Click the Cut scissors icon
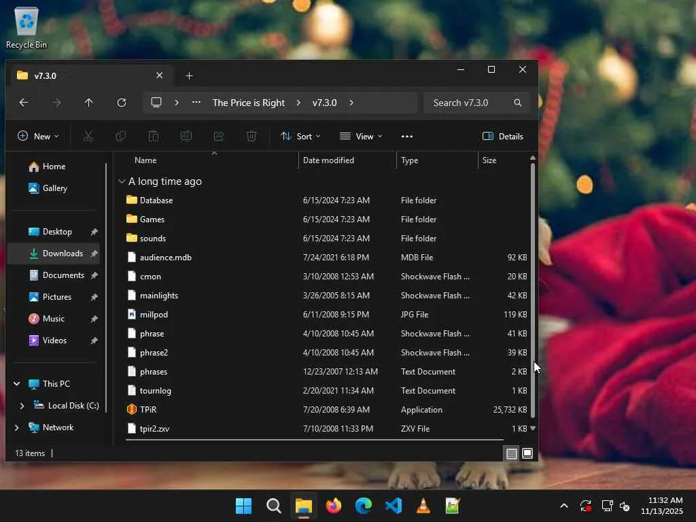This screenshot has height=522, width=696. pyautogui.click(x=88, y=136)
